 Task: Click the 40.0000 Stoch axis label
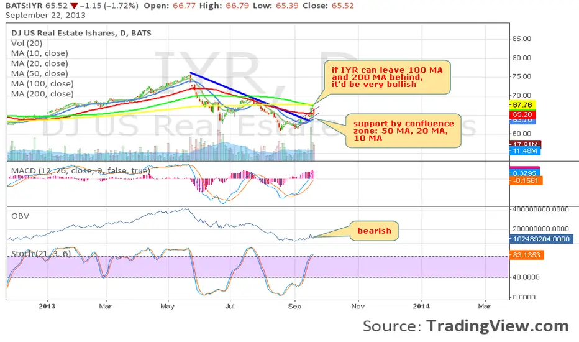526,277
